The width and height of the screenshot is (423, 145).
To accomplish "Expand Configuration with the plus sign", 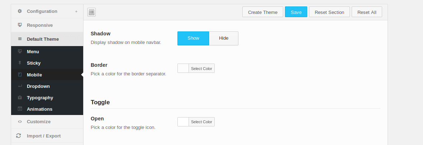I will coord(76,11).
